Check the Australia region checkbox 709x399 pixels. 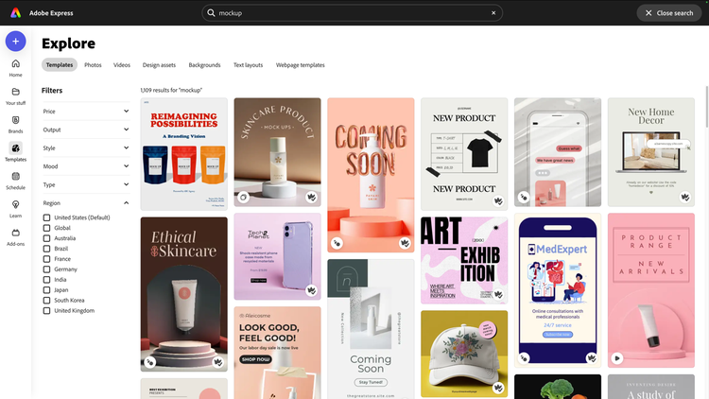pos(46,238)
